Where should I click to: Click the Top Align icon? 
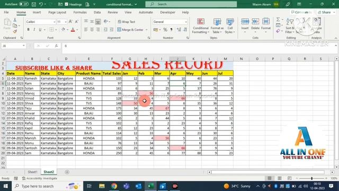86,21
